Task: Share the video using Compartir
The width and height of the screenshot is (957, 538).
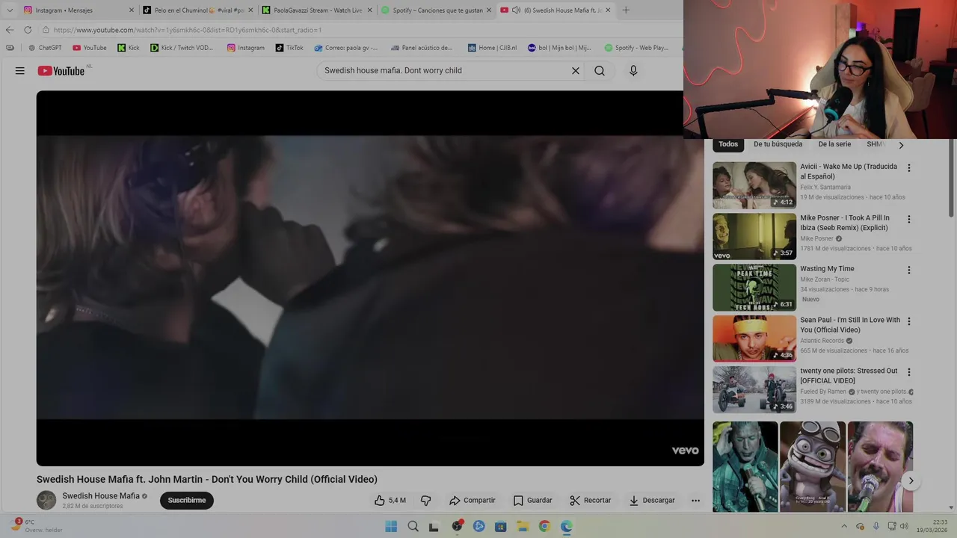Action: [473, 501]
